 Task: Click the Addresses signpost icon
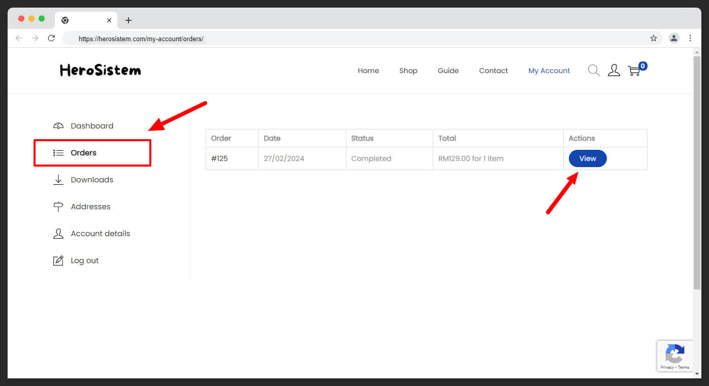[58, 207]
